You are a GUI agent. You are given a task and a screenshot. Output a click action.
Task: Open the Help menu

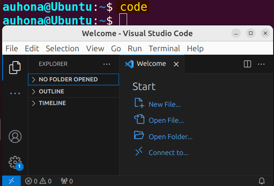tap(195, 48)
